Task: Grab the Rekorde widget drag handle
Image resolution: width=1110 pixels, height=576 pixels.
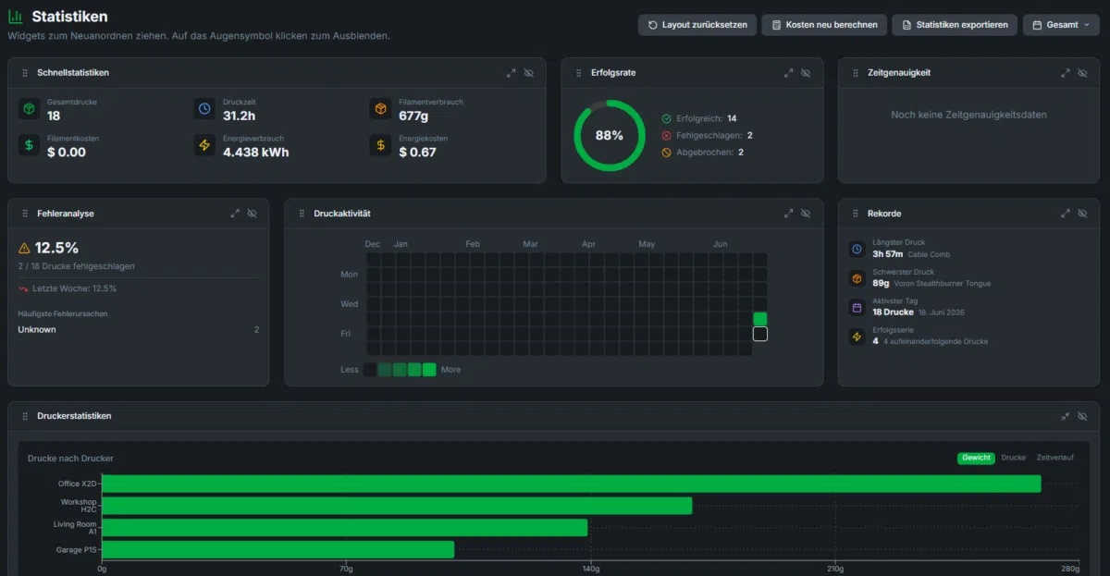Action: click(856, 214)
